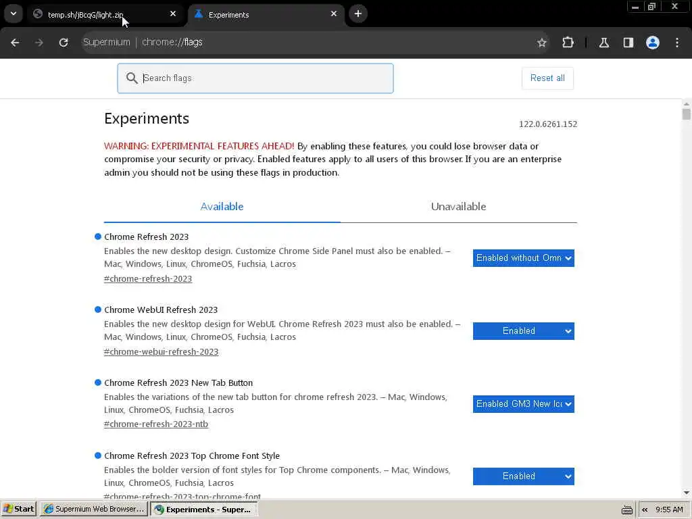The height and width of the screenshot is (519, 692).
Task: Open the three-dot browser menu
Action: [x=677, y=43]
